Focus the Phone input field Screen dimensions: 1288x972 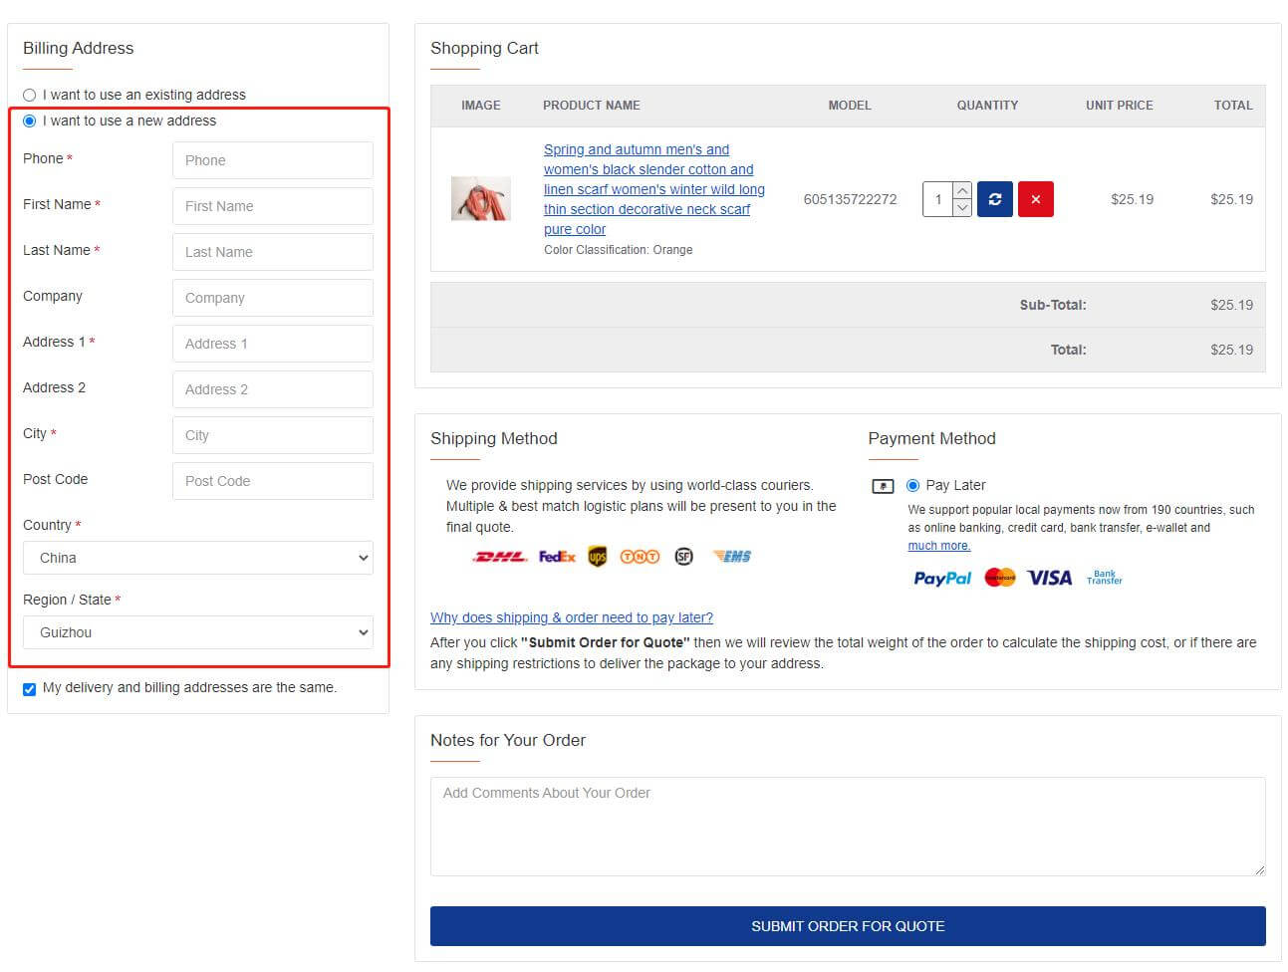point(273,160)
